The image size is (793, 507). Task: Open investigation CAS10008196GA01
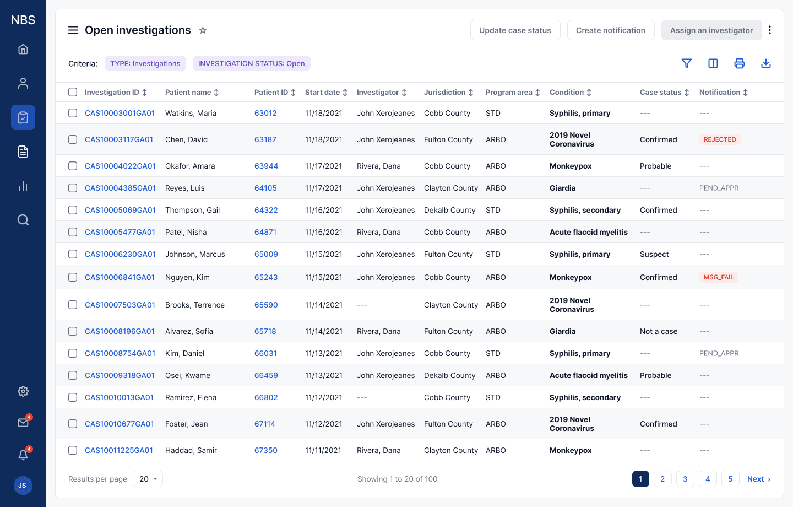point(120,331)
